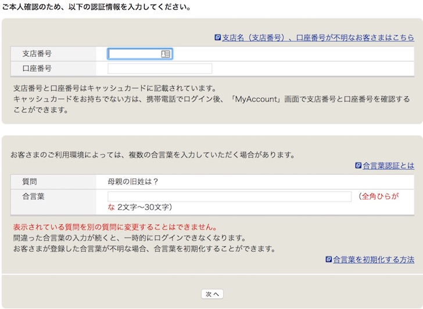The width and height of the screenshot is (423, 309).
Task: Open the 合言葉を初期化する方法 link
Action: tap(374, 260)
